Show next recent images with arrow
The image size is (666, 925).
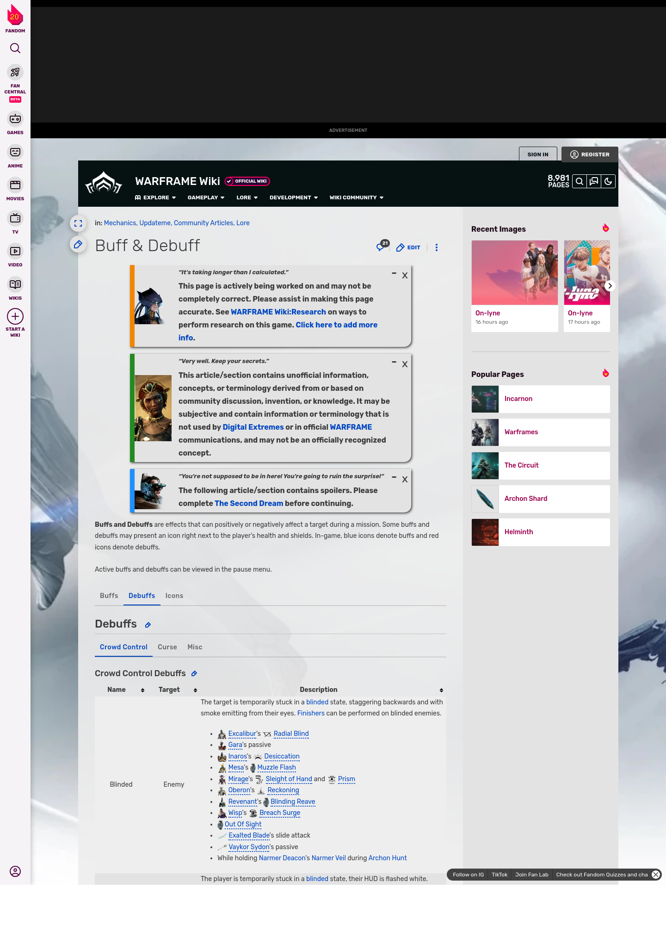pos(610,286)
